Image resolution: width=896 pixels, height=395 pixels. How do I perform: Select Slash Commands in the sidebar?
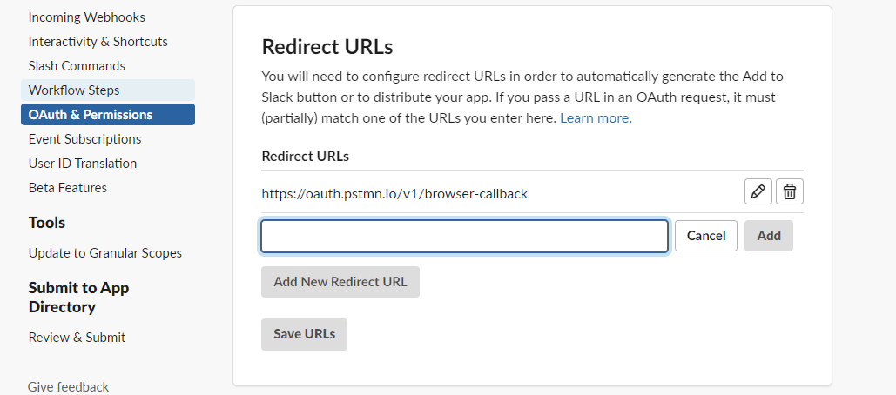pos(77,66)
